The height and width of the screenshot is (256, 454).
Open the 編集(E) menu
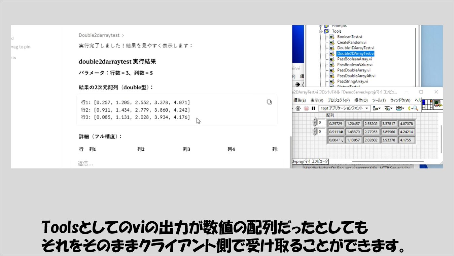click(300, 100)
